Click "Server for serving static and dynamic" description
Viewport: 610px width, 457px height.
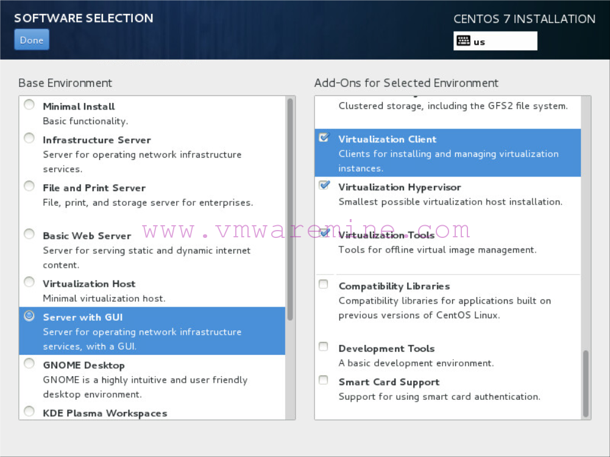pyautogui.click(x=147, y=257)
